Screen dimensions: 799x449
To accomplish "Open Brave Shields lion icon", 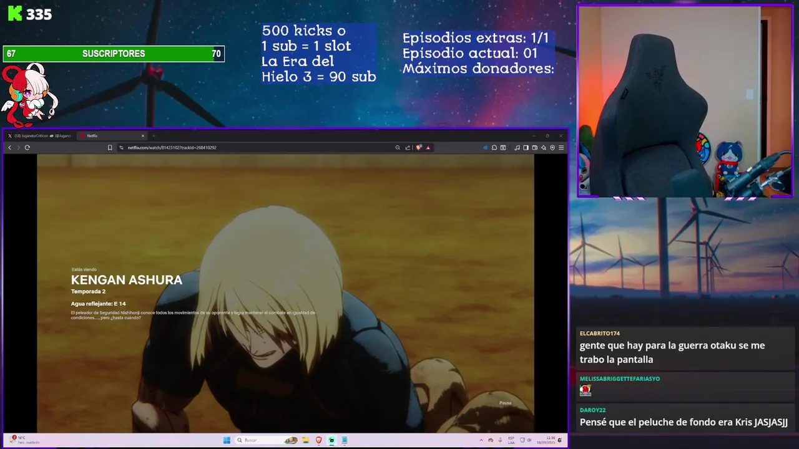I will (x=419, y=147).
